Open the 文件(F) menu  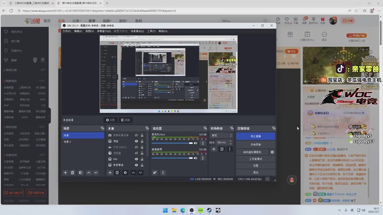[67, 31]
